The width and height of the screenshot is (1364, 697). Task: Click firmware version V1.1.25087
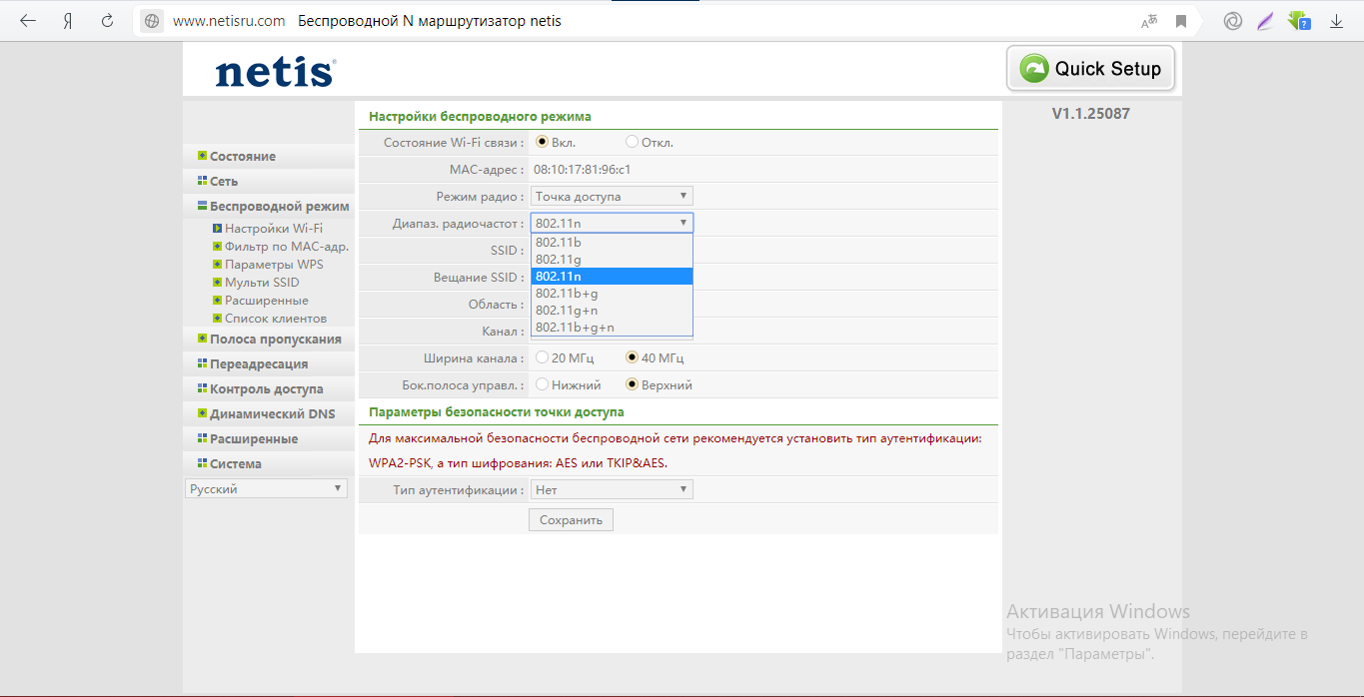click(x=1091, y=114)
